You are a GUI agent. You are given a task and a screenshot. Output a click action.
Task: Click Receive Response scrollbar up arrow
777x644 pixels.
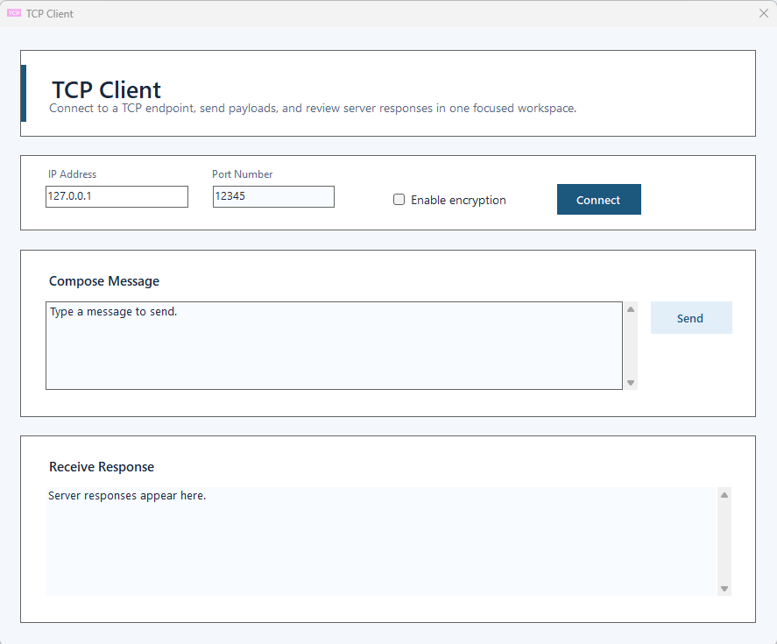coord(724,495)
